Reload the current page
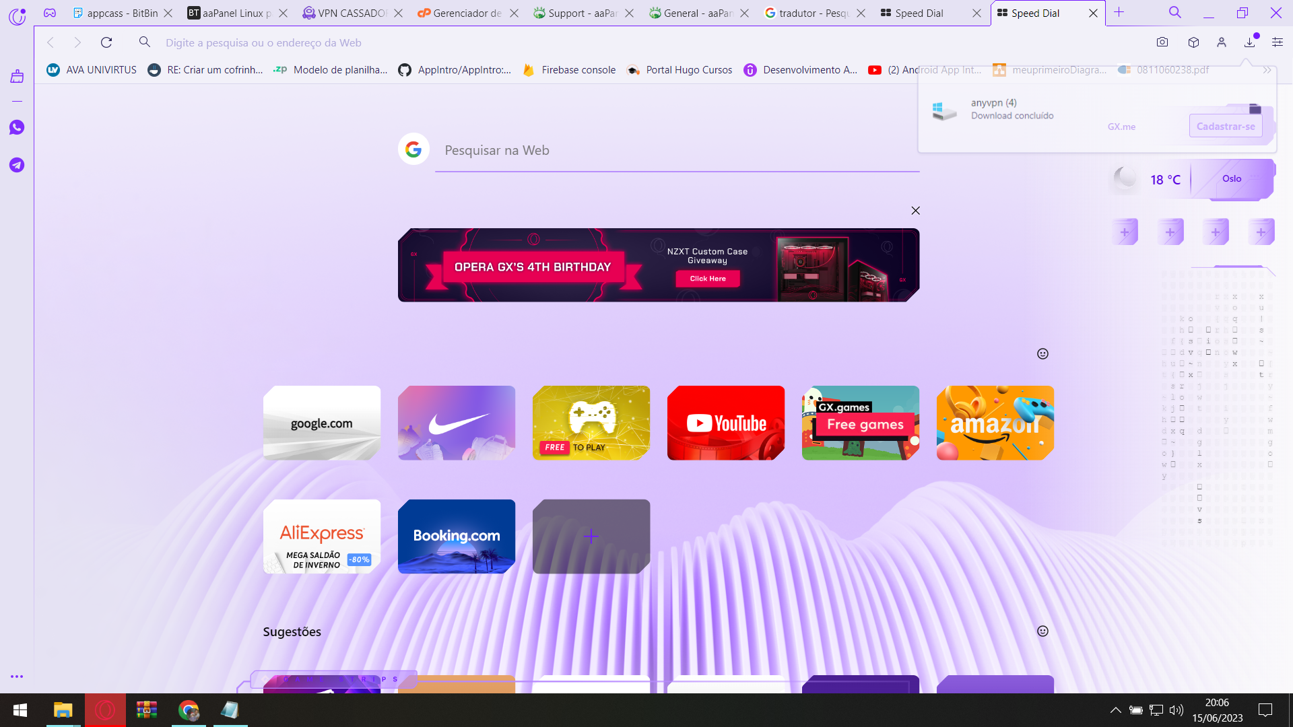Viewport: 1293px width, 727px height. 106,42
